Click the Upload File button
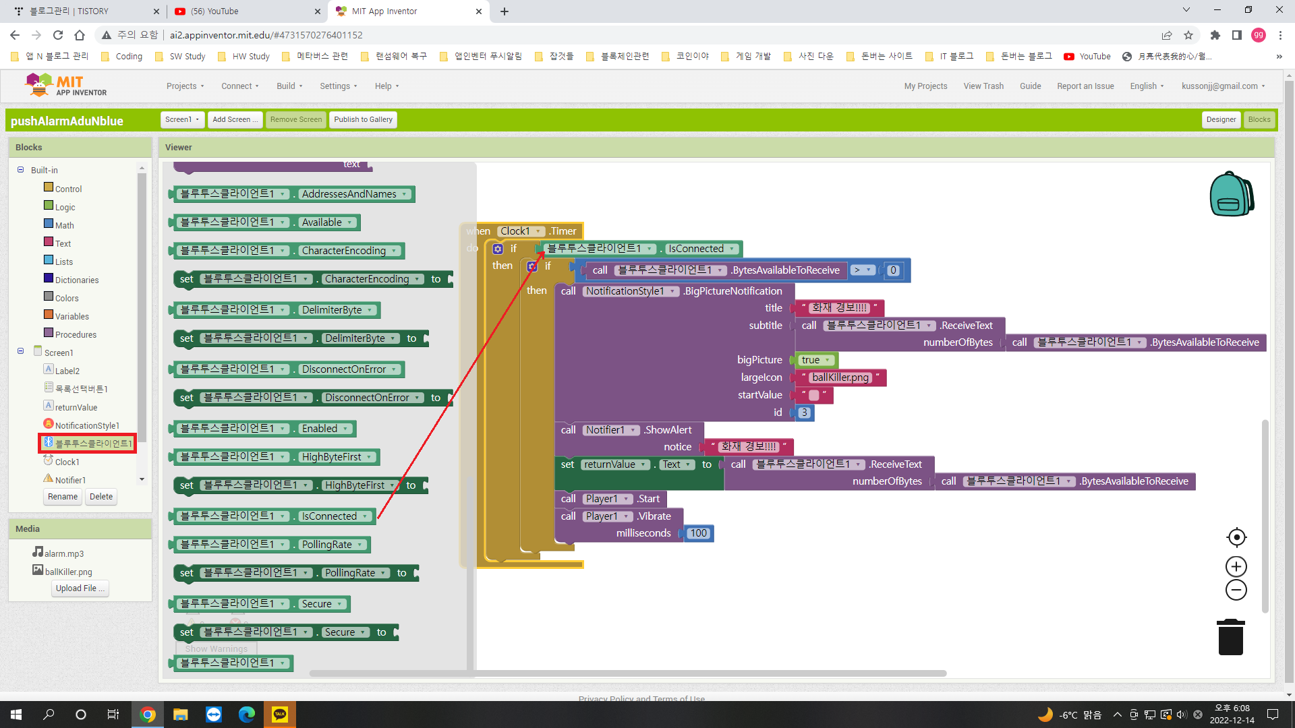Screen dimensions: 1295x728 click(80, 588)
